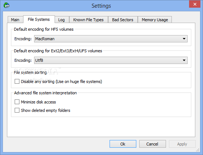Open the HFS encoding MacRoman dropdown

click(111, 39)
